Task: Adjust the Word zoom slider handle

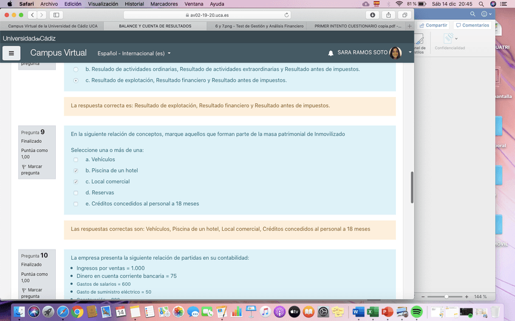Action: (x=446, y=296)
